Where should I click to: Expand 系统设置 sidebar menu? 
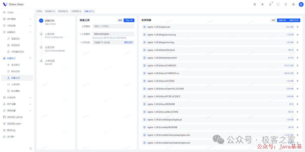point(17,111)
